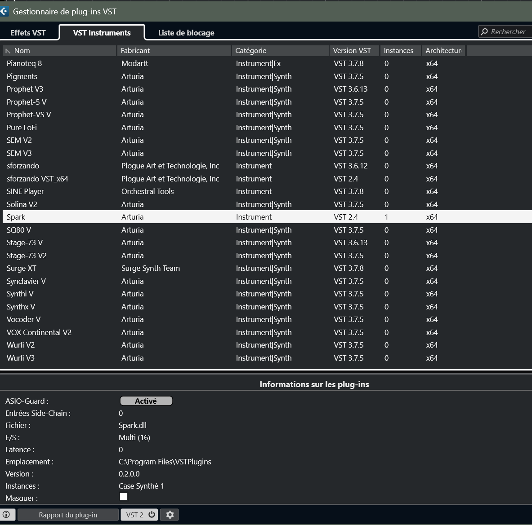Switch to the Effets VST tab
Screen dimensions: 532x525
(28, 33)
